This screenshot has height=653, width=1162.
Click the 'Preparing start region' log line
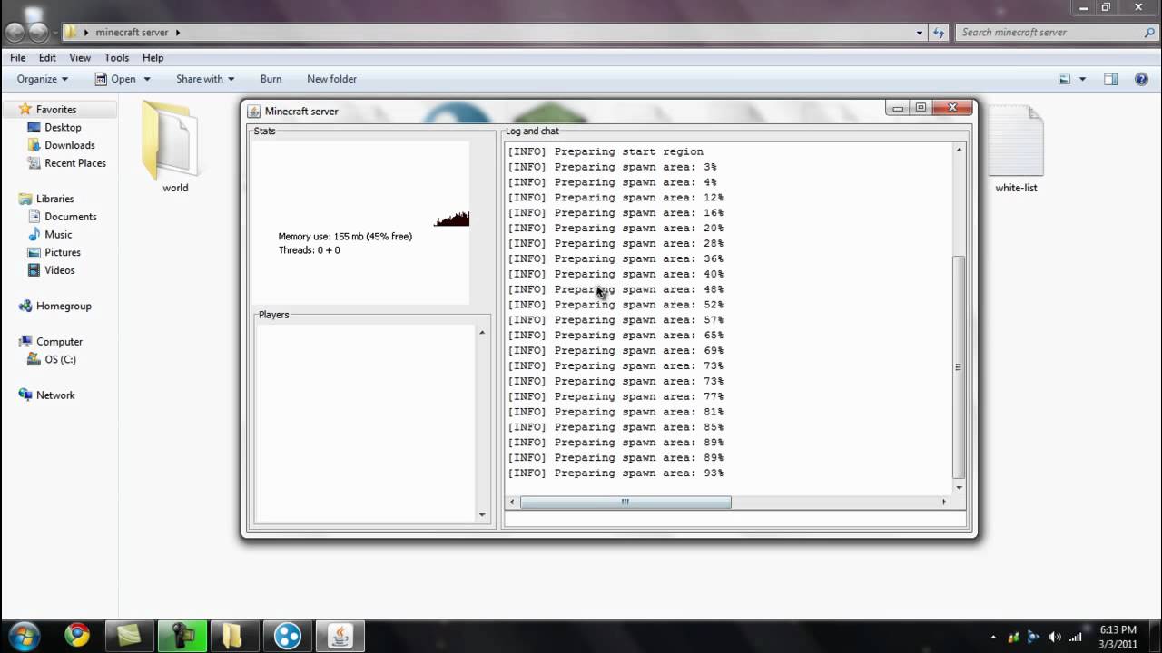[x=606, y=151]
